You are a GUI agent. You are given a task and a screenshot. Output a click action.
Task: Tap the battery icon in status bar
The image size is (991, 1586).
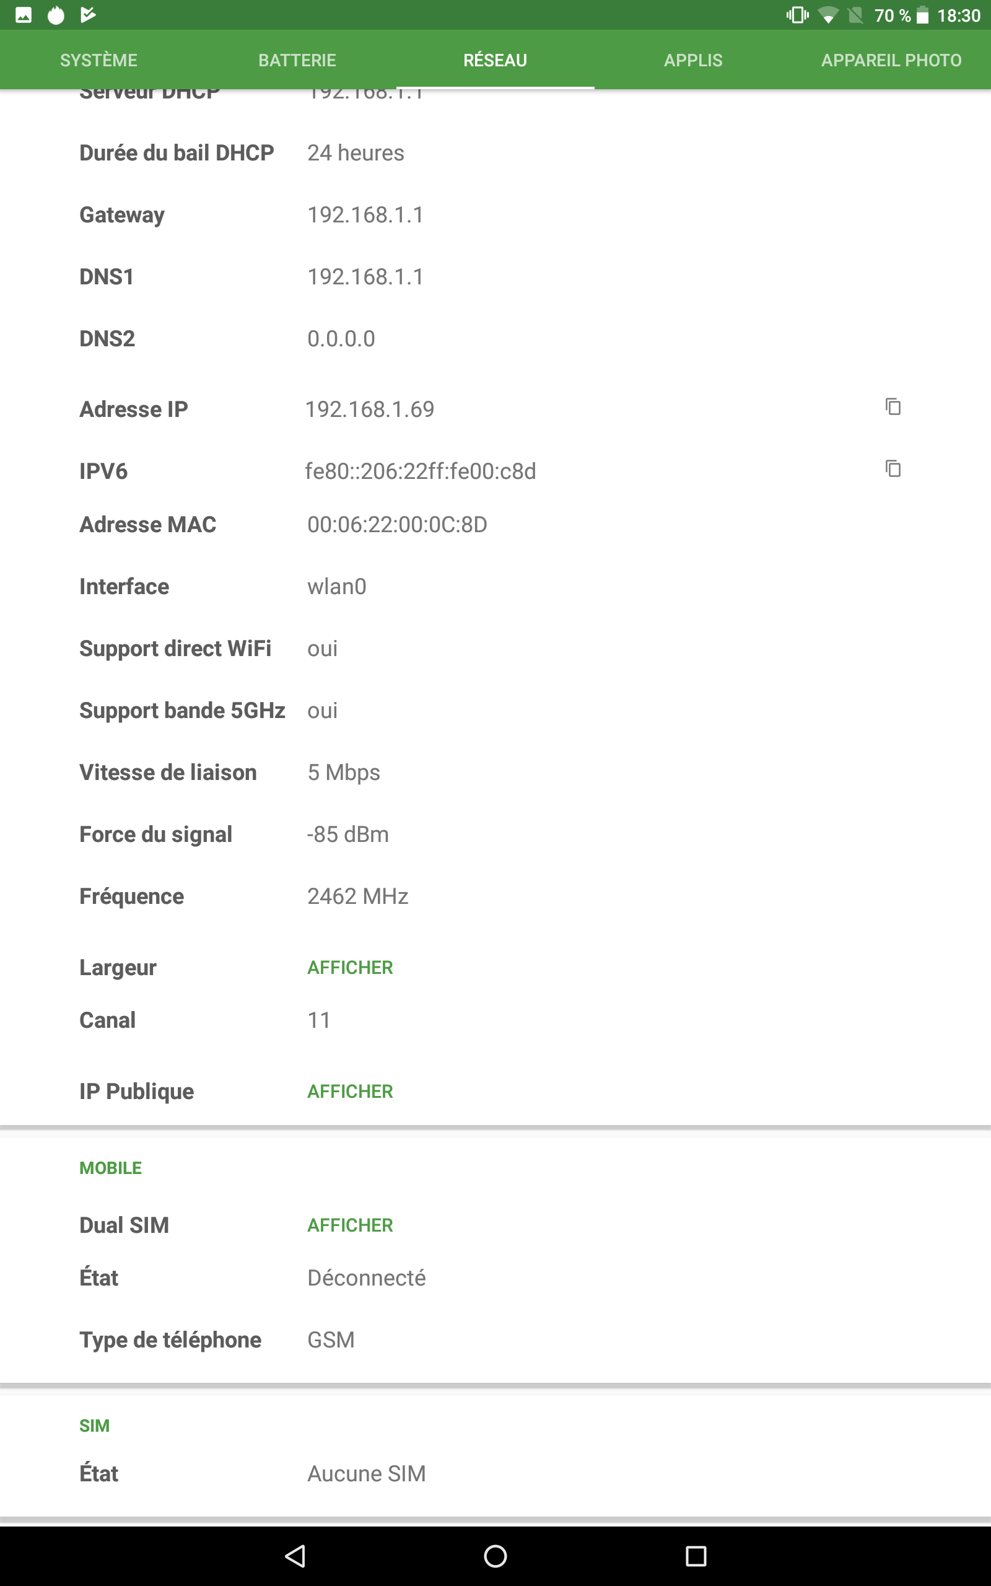pyautogui.click(x=922, y=15)
